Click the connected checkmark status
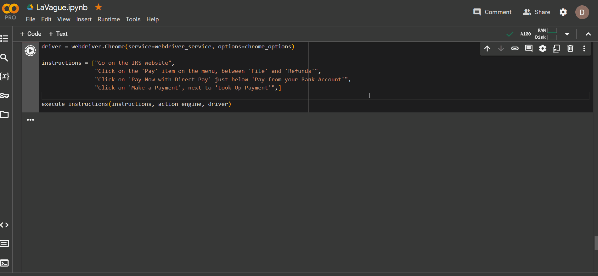 [510, 34]
